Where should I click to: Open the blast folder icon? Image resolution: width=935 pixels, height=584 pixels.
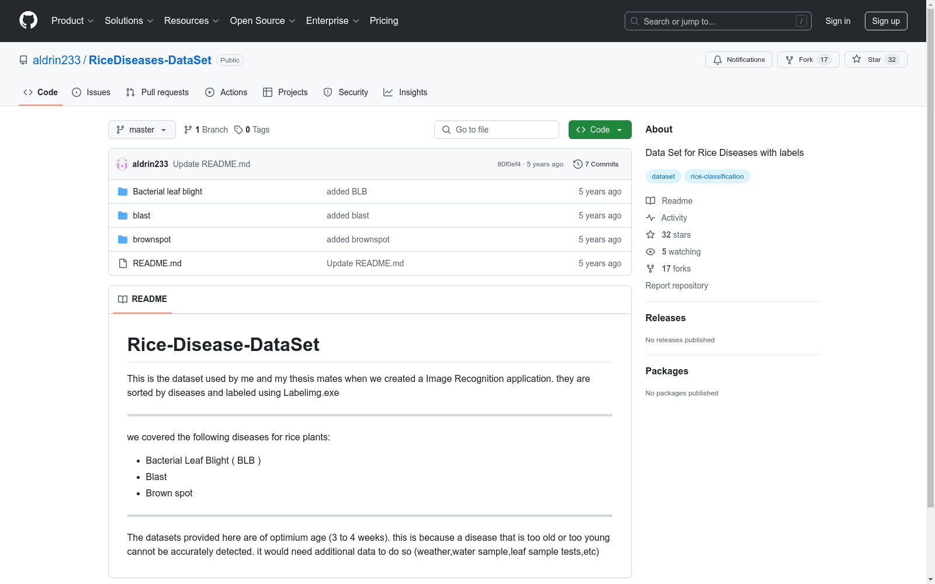point(123,215)
